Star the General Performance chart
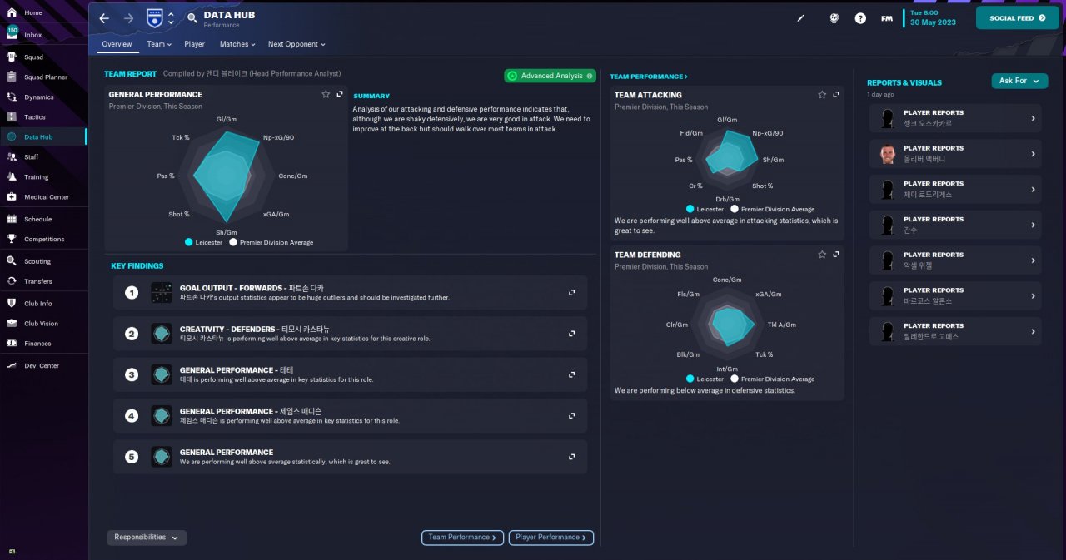 (x=326, y=94)
